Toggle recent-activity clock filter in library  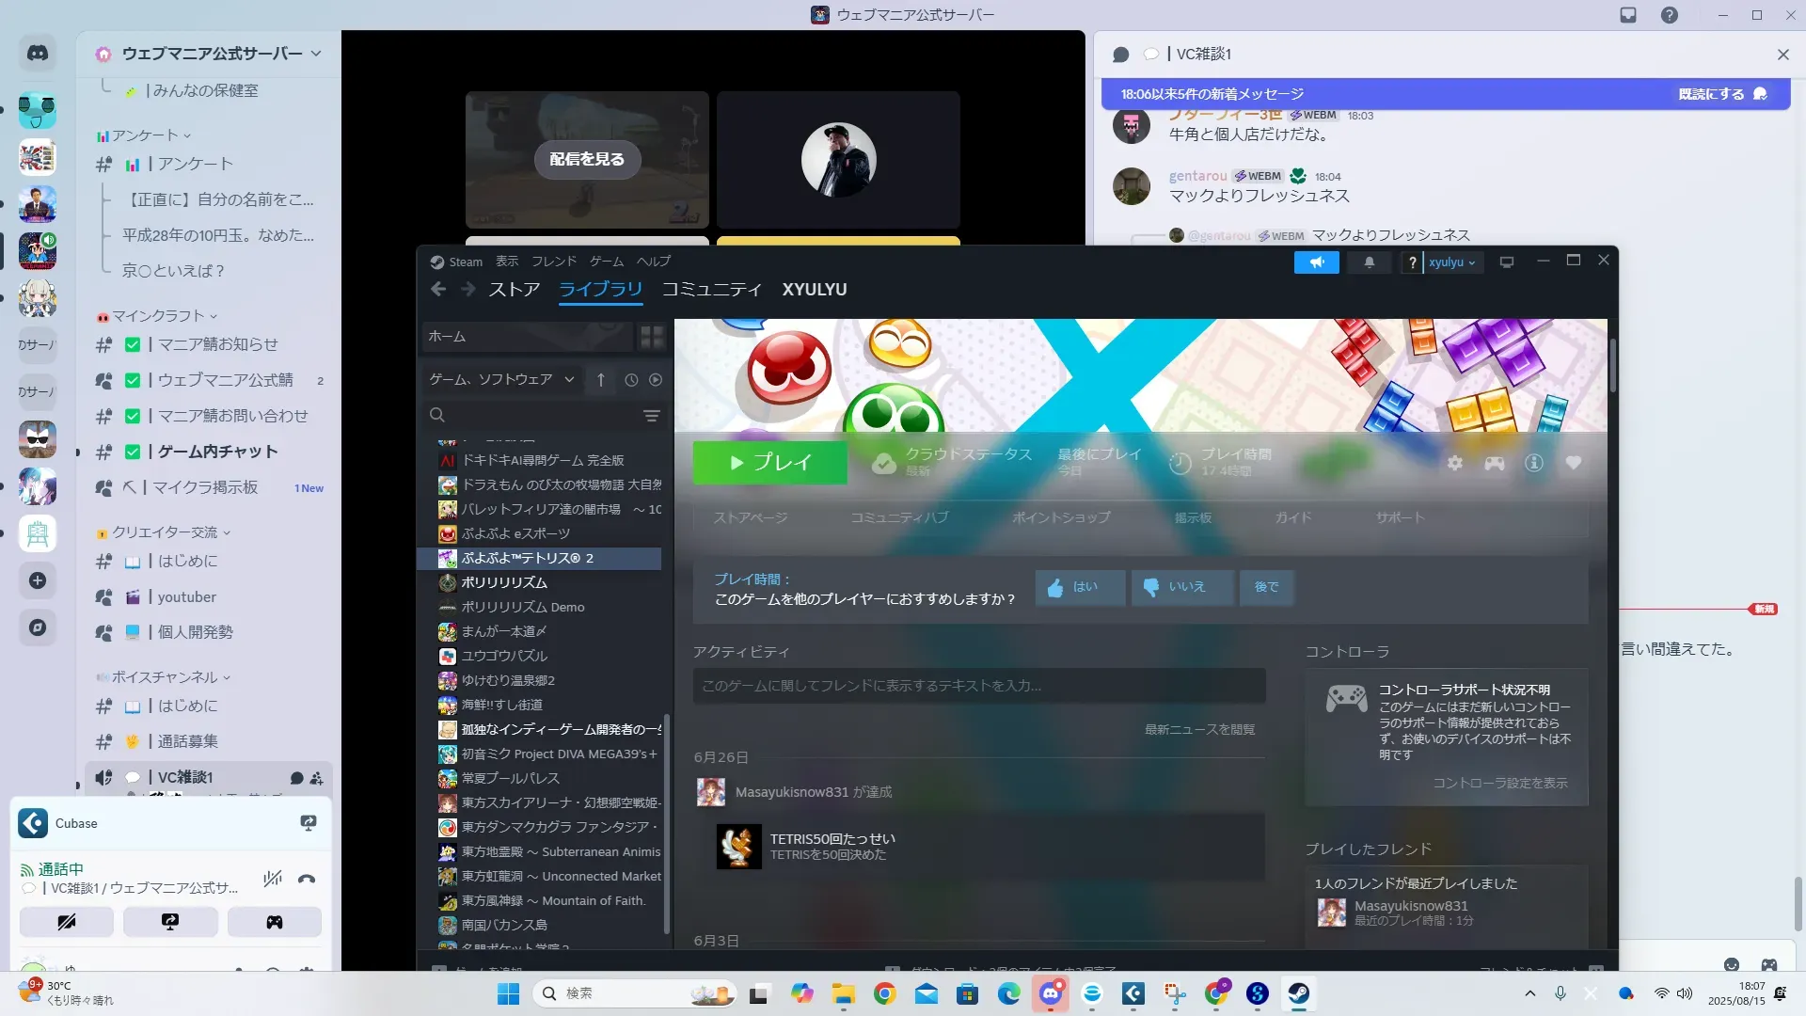(631, 380)
